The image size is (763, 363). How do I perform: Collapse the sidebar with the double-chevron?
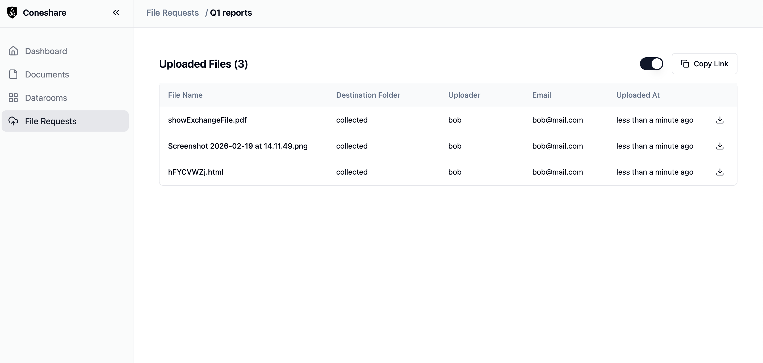(116, 12)
